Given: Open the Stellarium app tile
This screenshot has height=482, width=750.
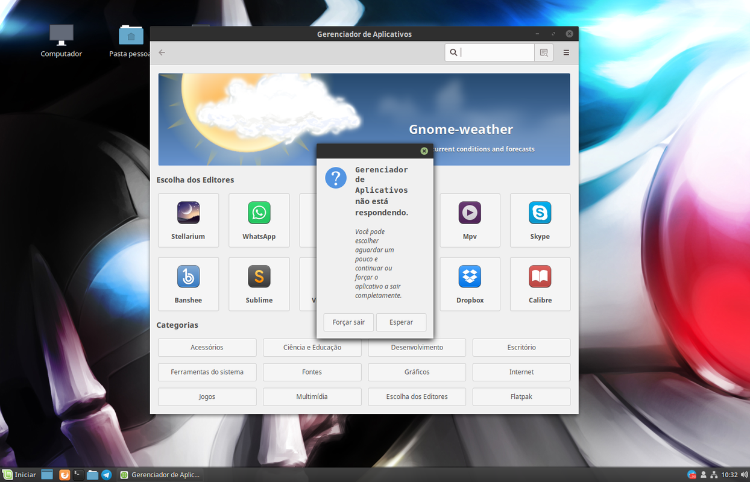Looking at the screenshot, I should pos(188,220).
